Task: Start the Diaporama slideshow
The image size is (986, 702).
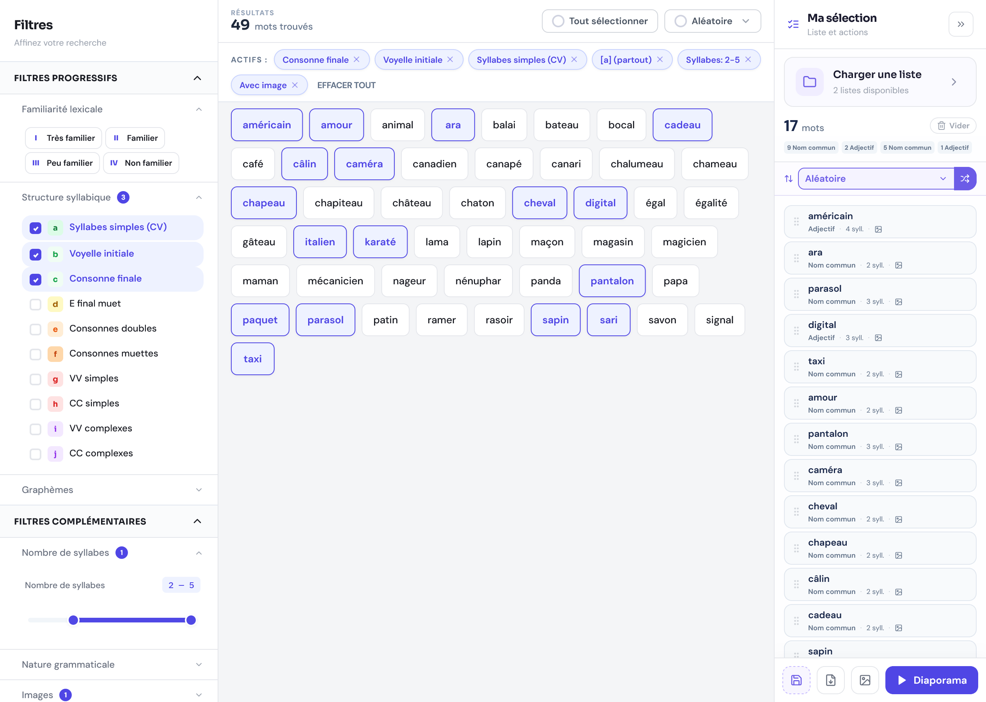Action: [x=931, y=680]
